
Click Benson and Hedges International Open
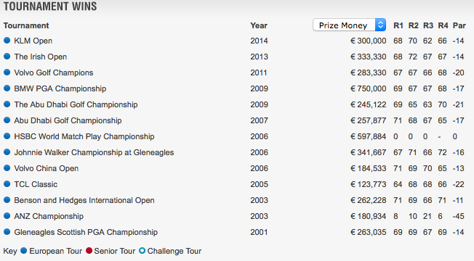(x=84, y=200)
